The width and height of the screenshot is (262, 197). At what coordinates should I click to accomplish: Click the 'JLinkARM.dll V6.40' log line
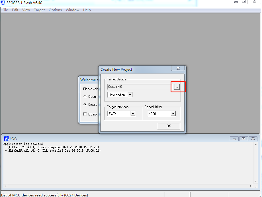click(x=53, y=151)
